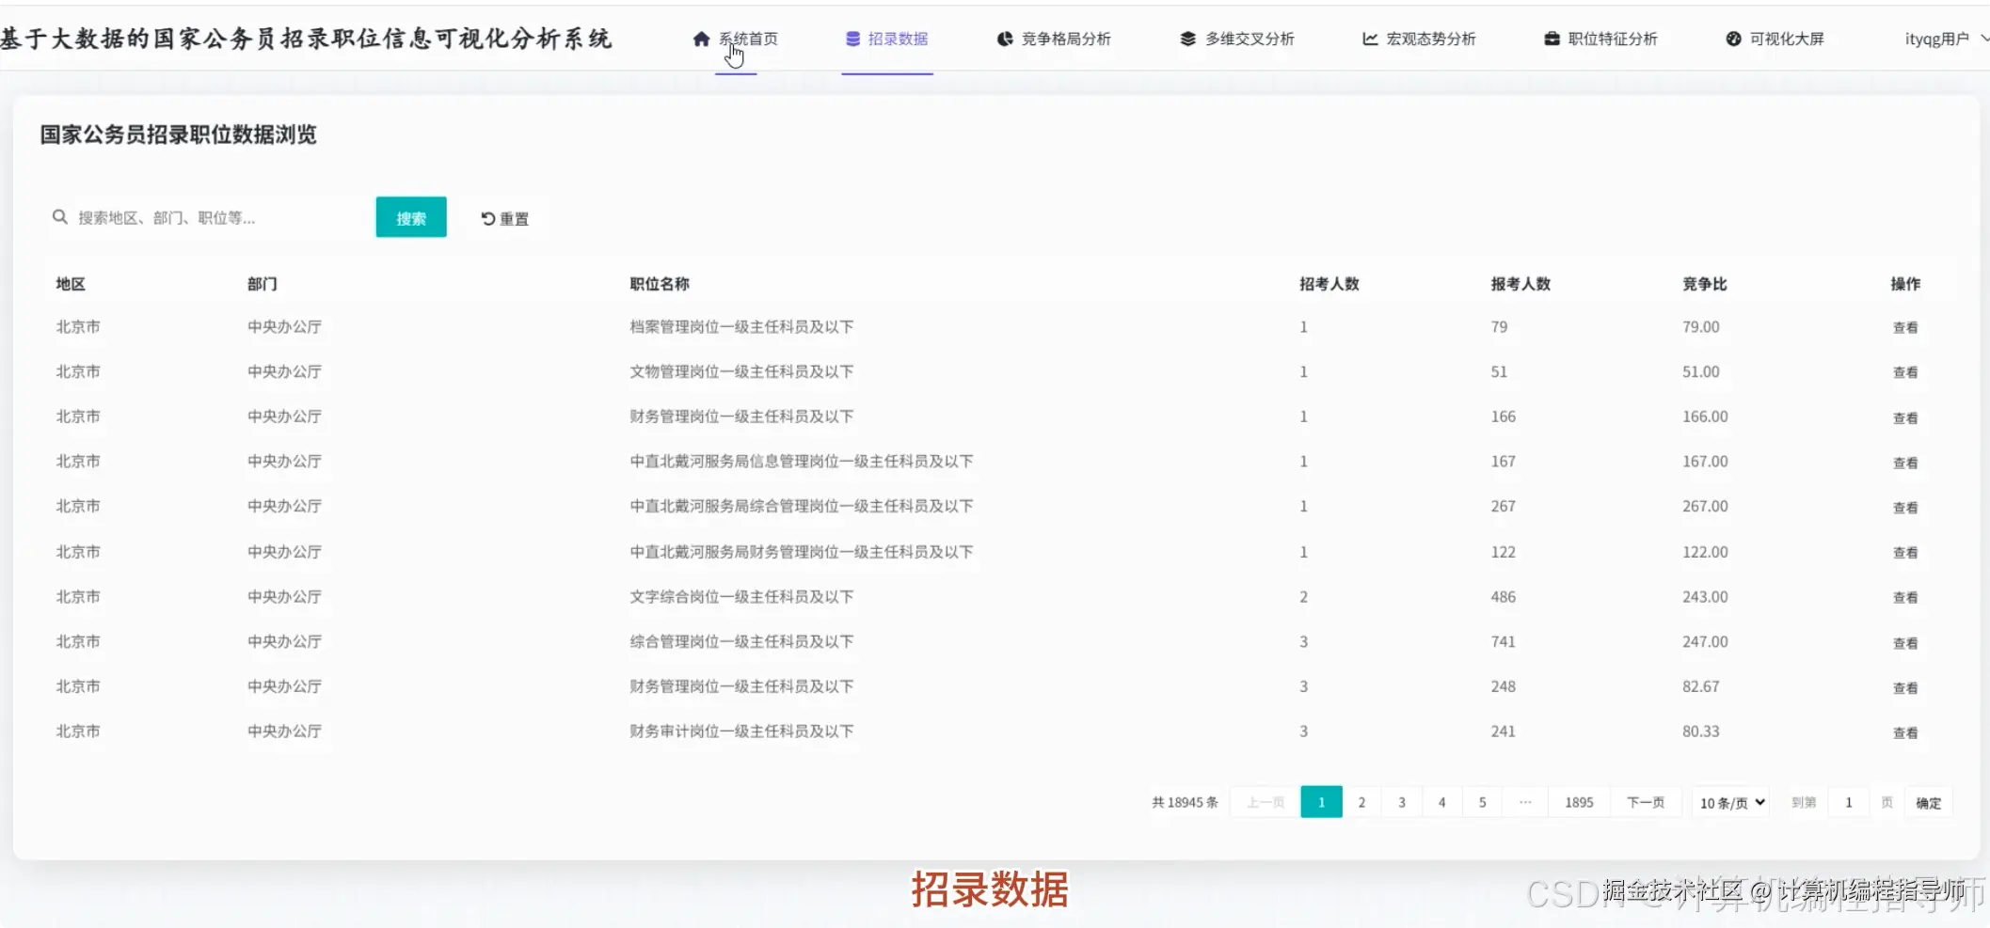Screen dimensions: 1990x928
Task: Click the magnifier icon in the search box
Action: pyautogui.click(x=60, y=216)
